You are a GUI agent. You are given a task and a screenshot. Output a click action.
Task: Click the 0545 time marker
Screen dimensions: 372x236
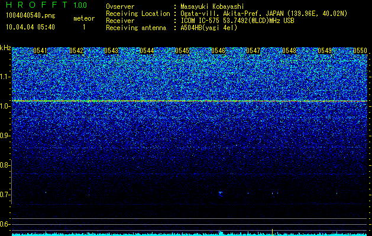click(182, 51)
